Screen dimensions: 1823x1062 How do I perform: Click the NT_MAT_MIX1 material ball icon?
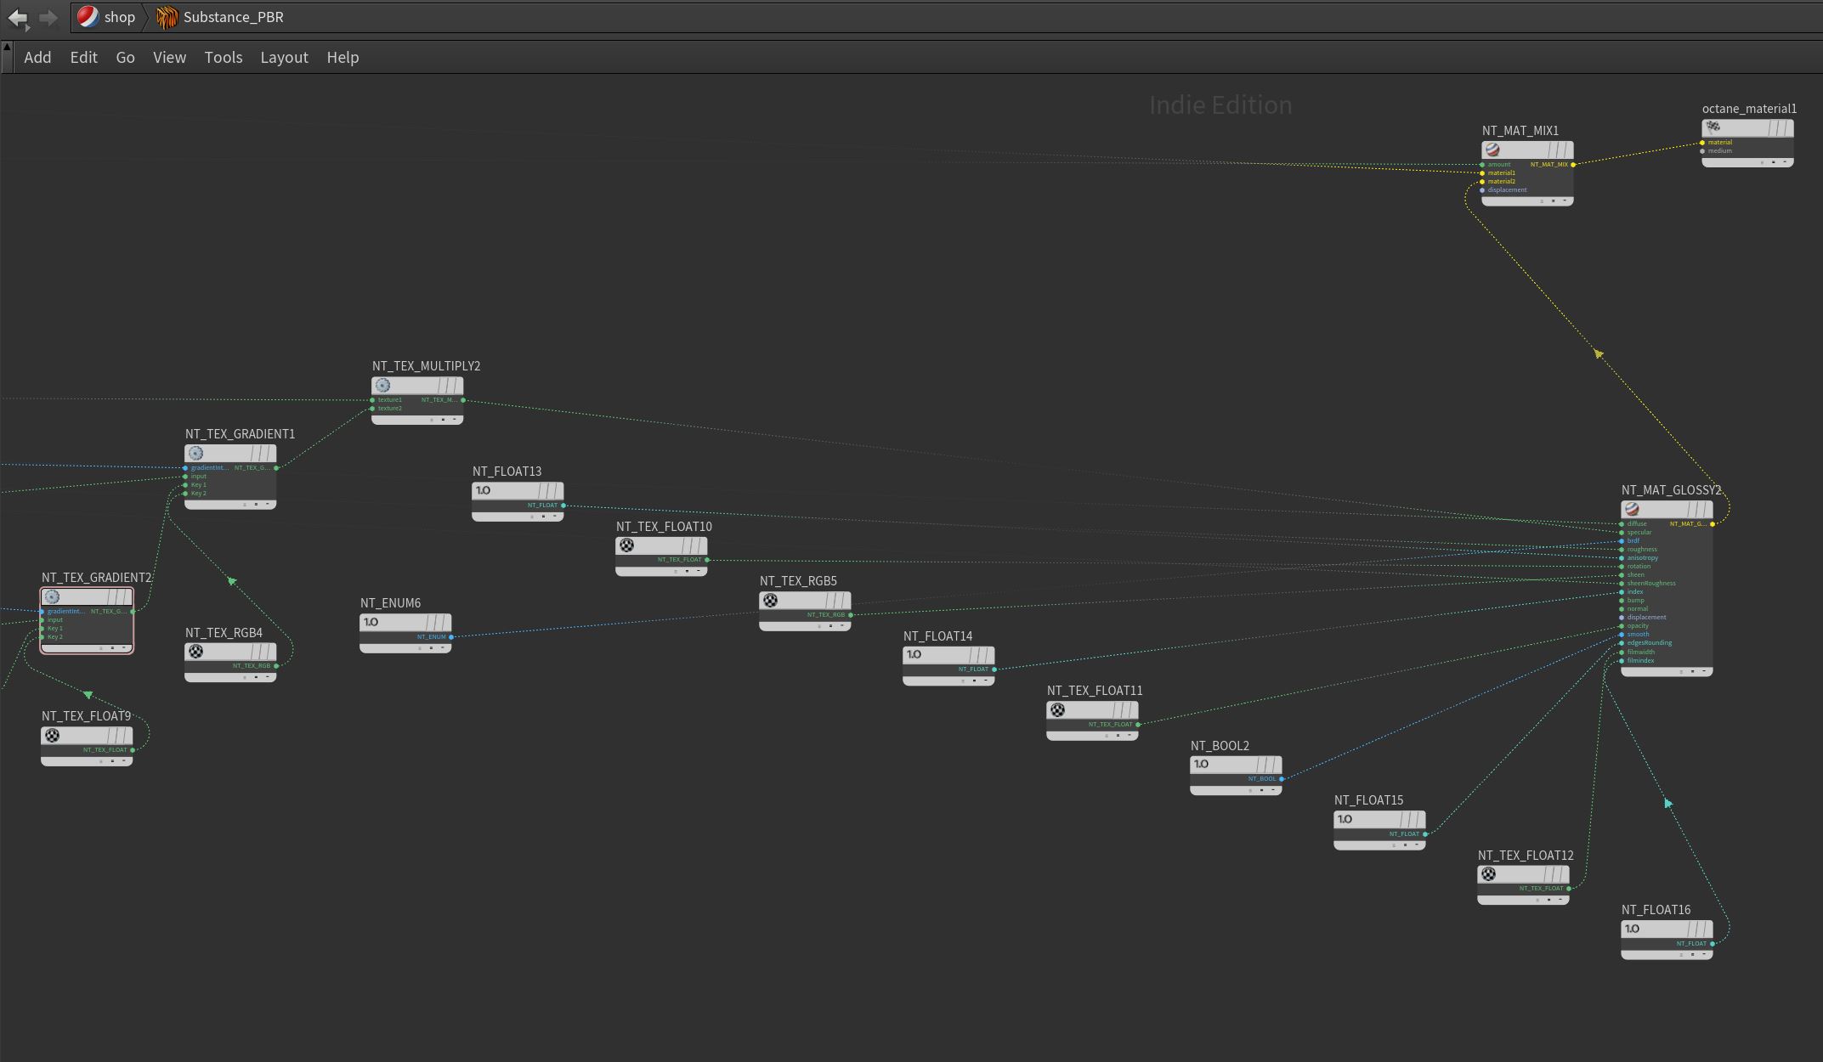click(1492, 150)
